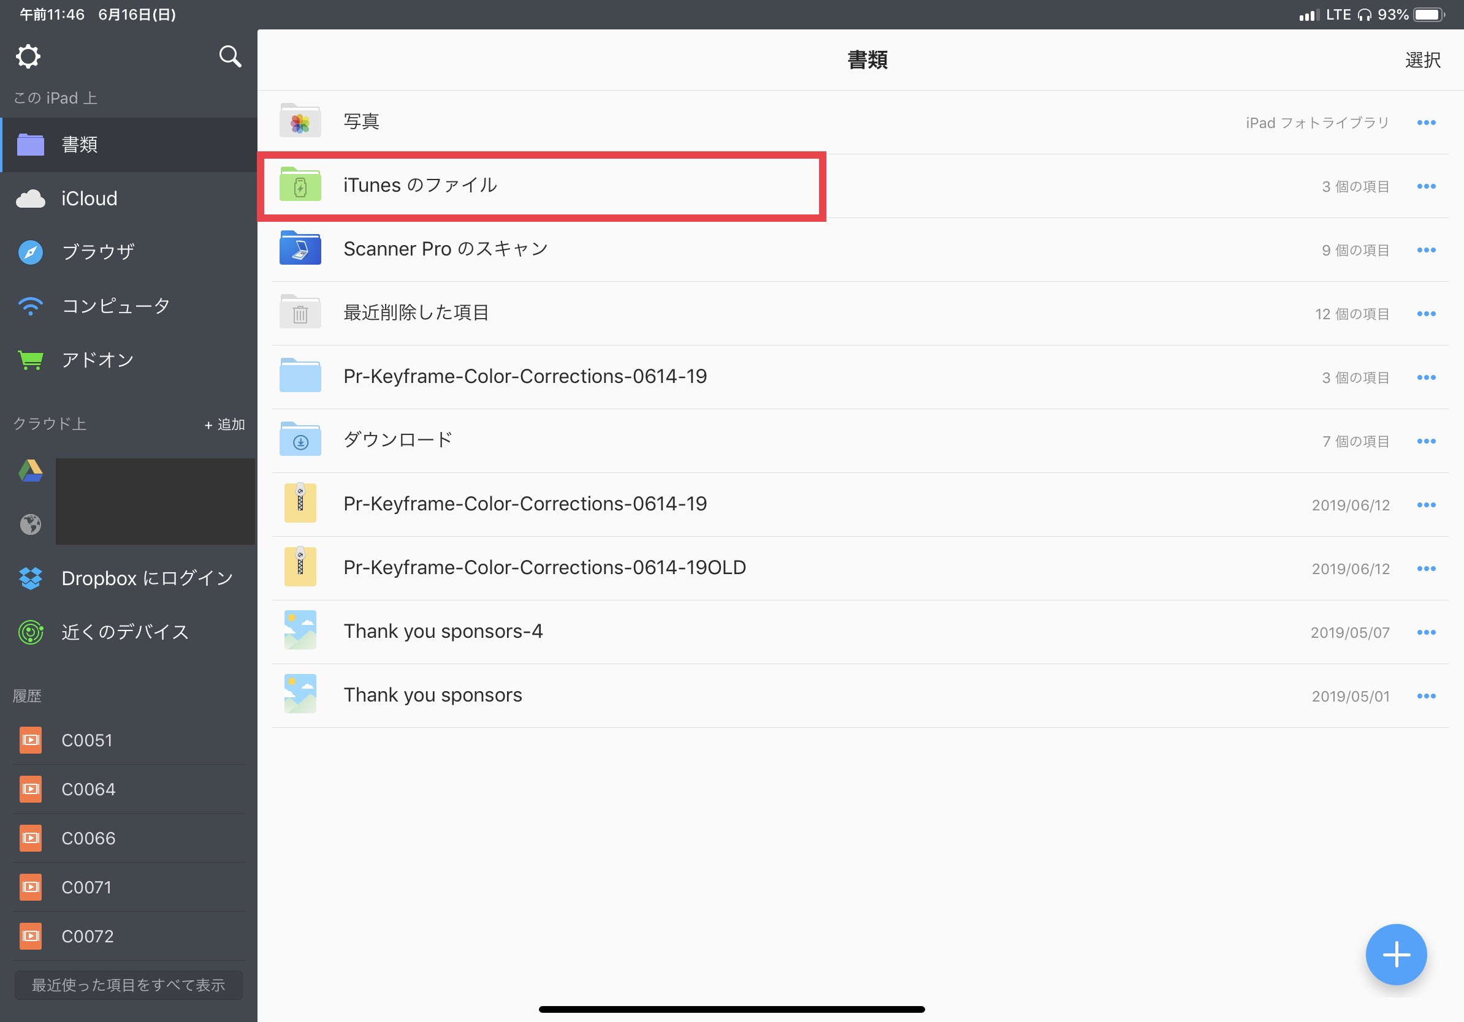Open the アドオン shopping cart item
The image size is (1464, 1022).
point(97,360)
